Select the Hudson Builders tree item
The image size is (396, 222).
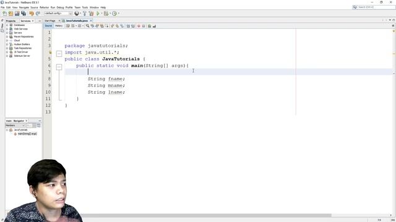coord(22,44)
